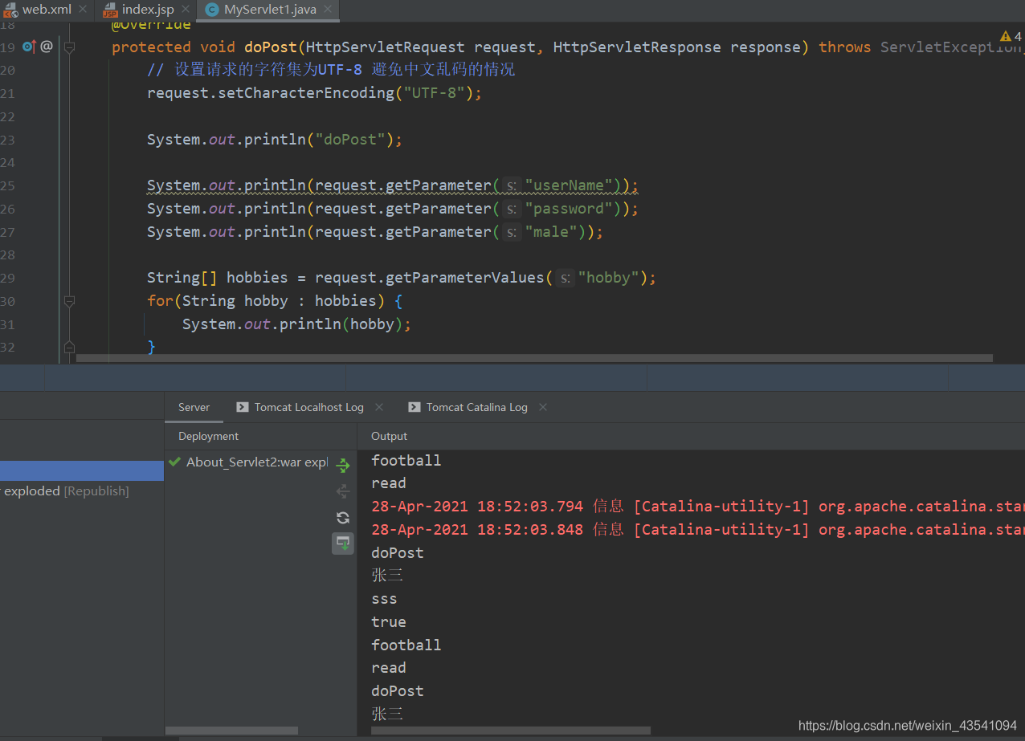Screen dimensions: 1025x741
Task: Click the ServletException text in throws clause
Action: [950, 47]
